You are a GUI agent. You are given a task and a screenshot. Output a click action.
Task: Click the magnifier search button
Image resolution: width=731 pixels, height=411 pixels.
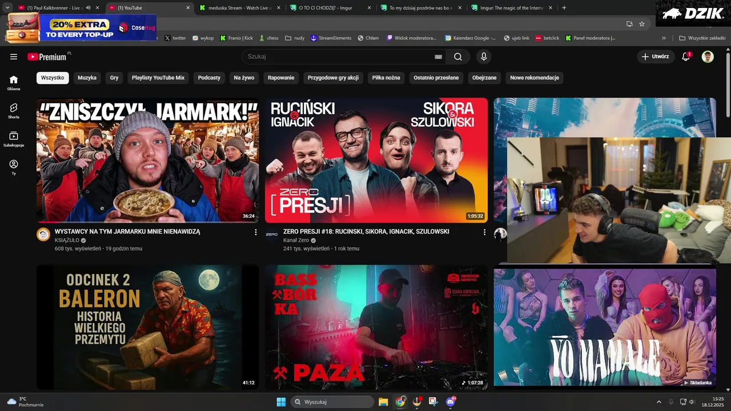pos(458,57)
